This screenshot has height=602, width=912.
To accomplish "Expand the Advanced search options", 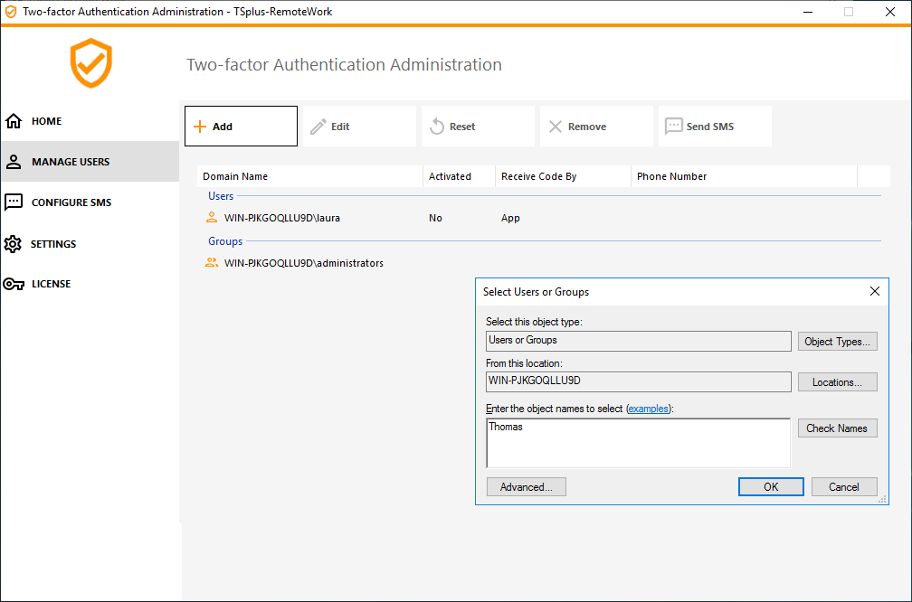I will (526, 487).
